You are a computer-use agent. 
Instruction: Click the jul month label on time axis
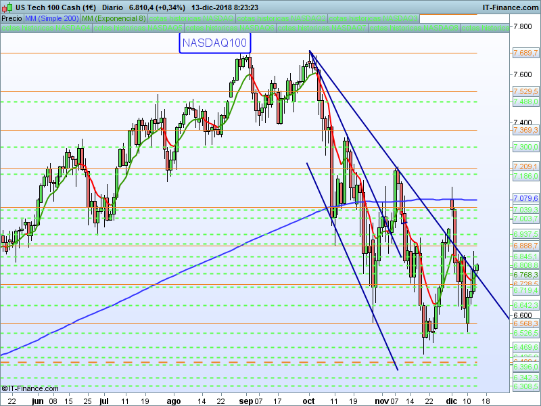(104, 401)
